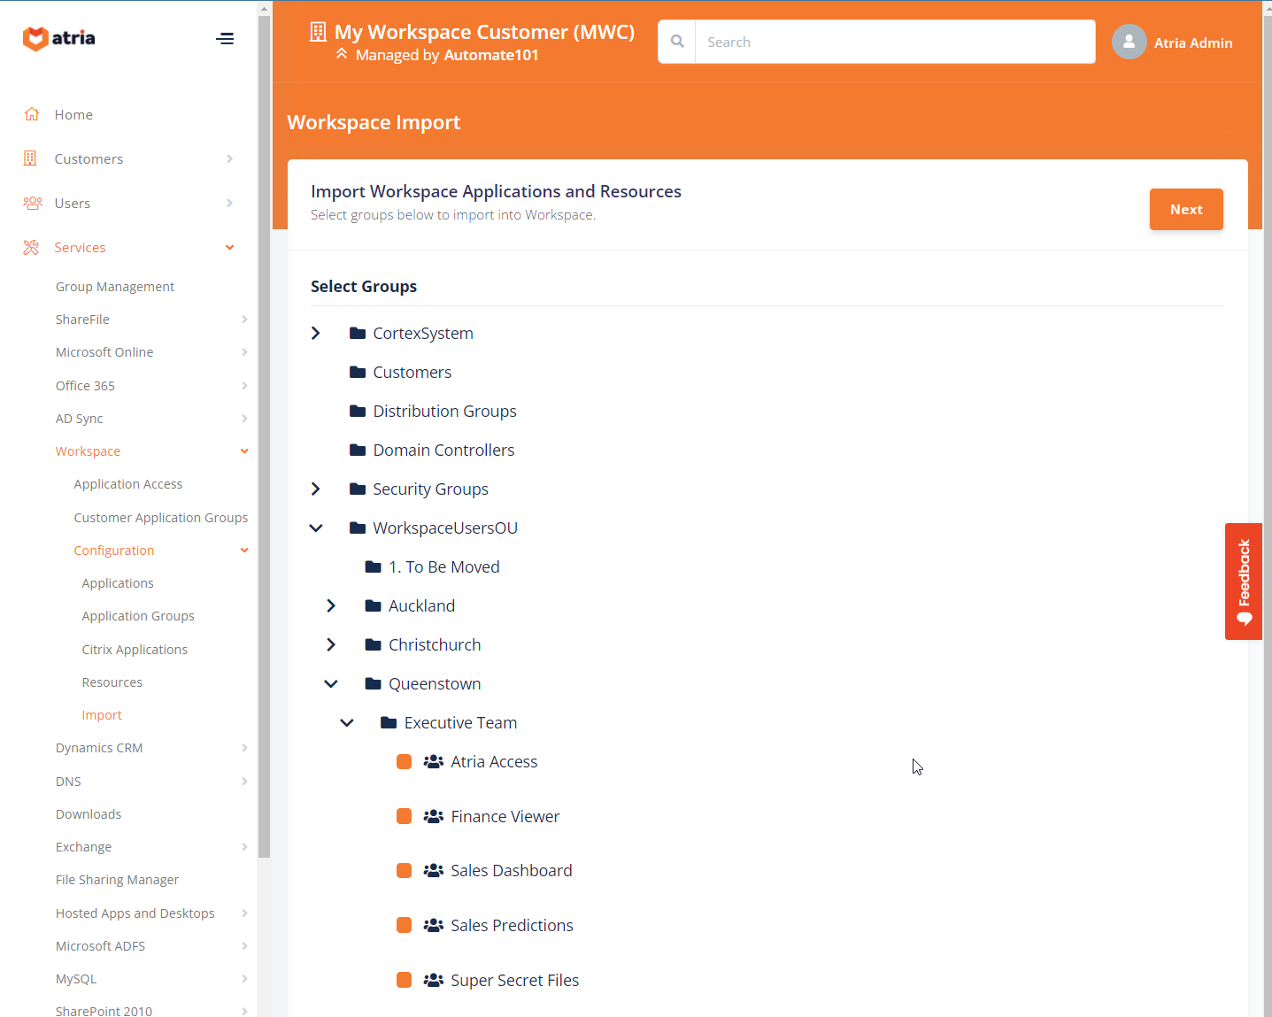Click the group icon beside Finance Viewer

point(433,816)
